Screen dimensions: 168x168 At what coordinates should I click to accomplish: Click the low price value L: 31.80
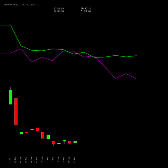click(86, 11)
